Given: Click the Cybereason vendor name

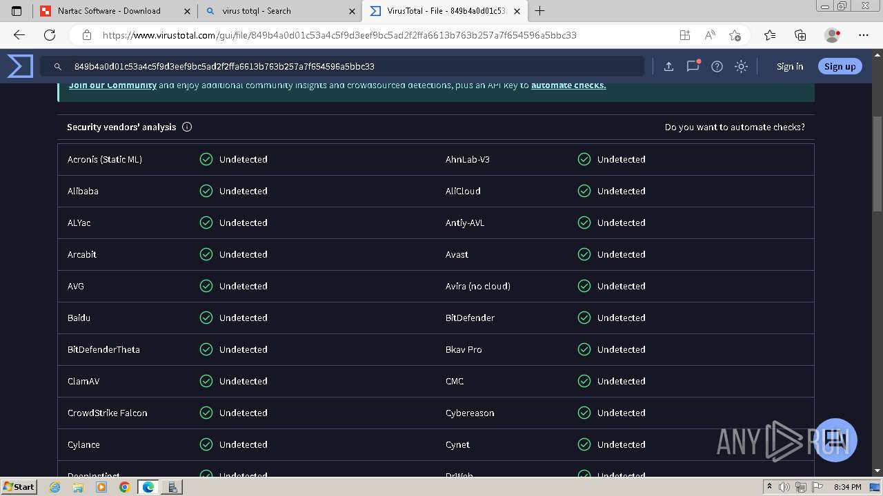Looking at the screenshot, I should [x=470, y=413].
